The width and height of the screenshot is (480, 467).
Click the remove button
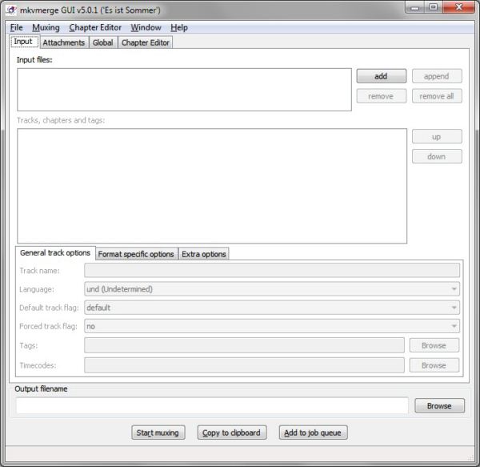pyautogui.click(x=382, y=96)
